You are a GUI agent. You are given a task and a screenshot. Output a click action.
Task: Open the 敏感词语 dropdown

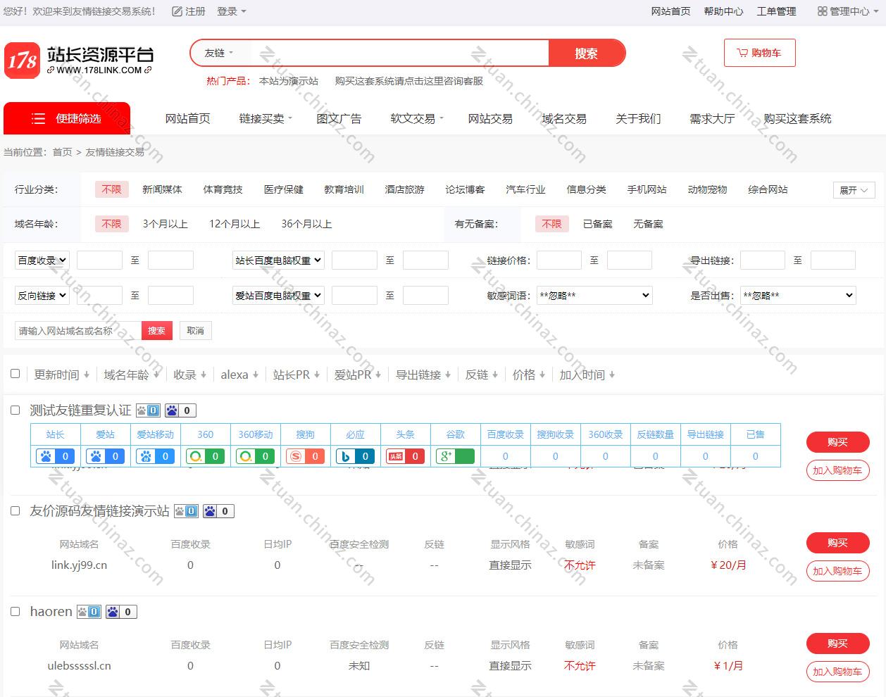pyautogui.click(x=594, y=296)
